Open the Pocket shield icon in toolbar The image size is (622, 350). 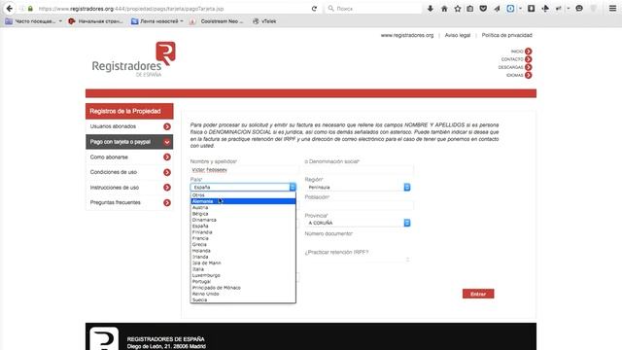pos(483,9)
